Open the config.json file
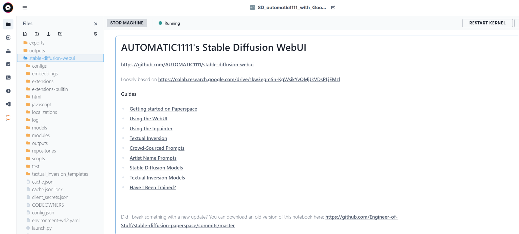The image size is (519, 234). [43, 213]
